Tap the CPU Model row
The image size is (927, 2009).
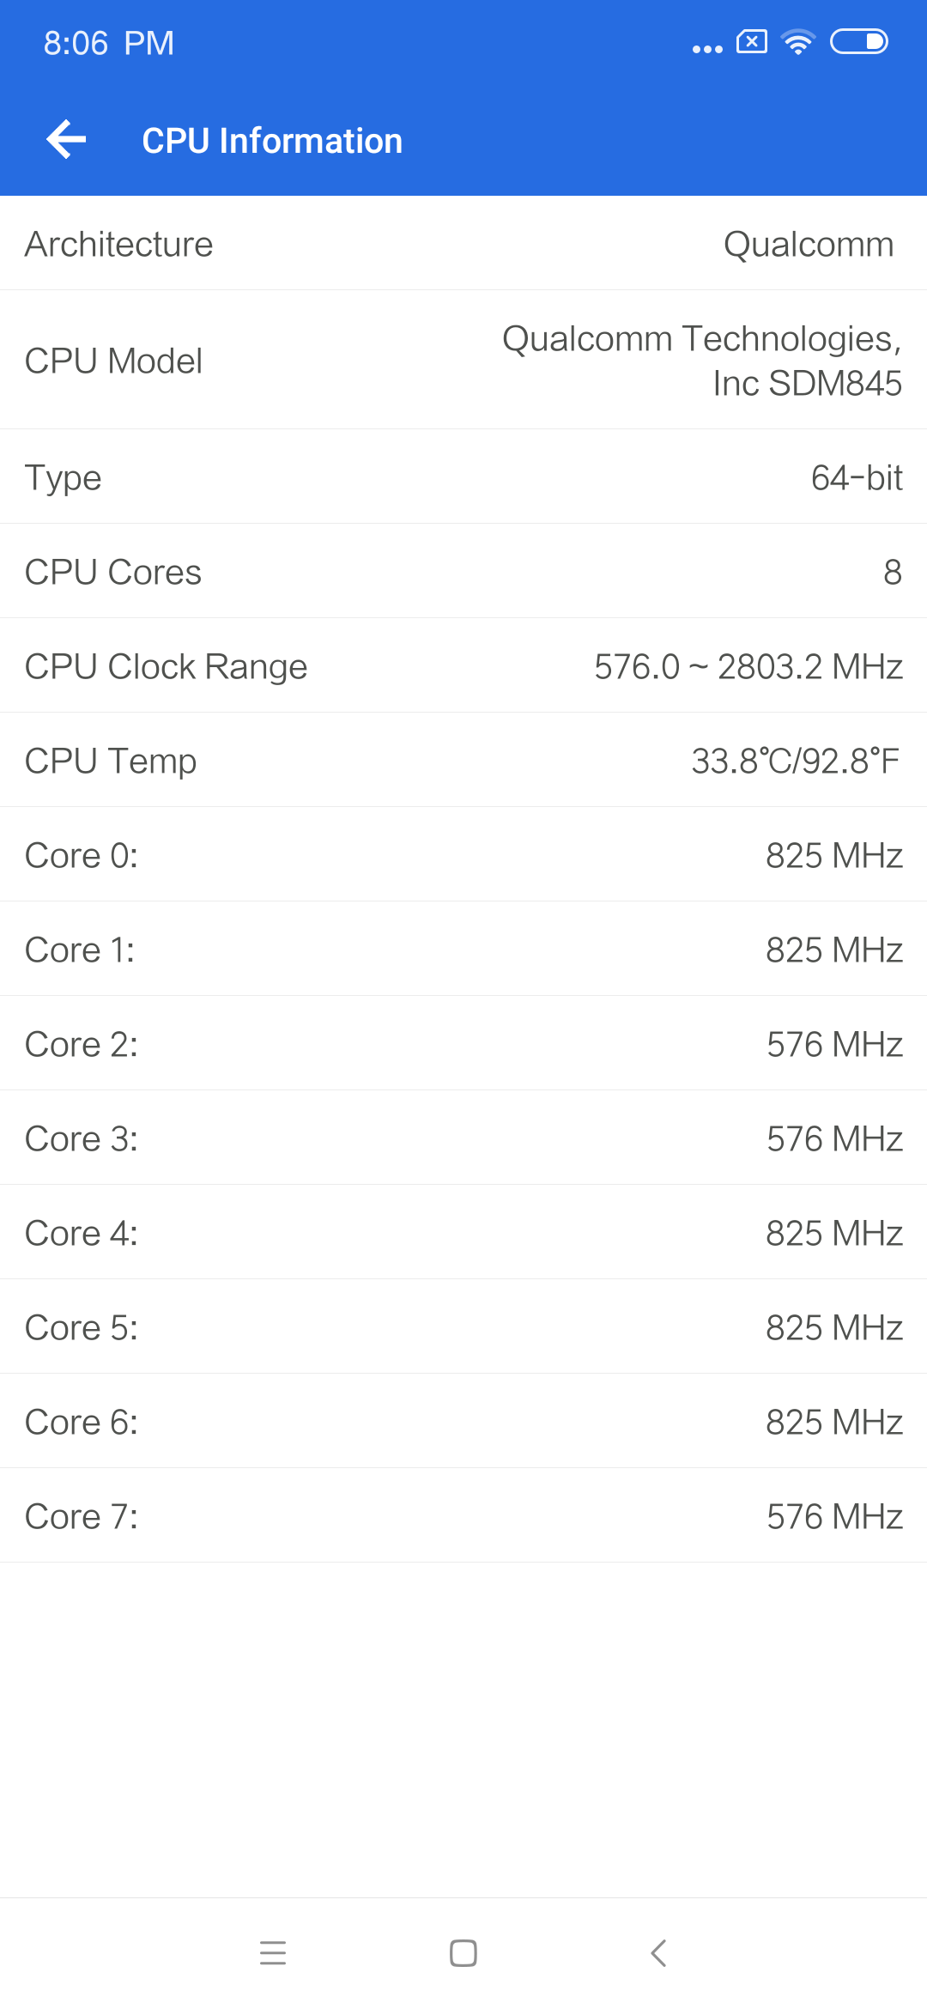pyautogui.click(x=463, y=361)
